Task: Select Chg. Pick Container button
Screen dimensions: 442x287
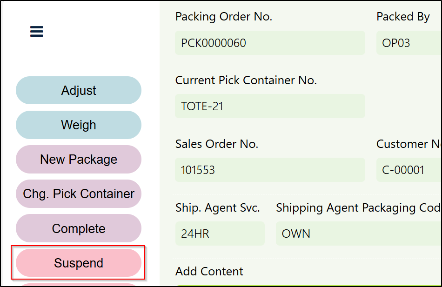Action: pos(79,194)
